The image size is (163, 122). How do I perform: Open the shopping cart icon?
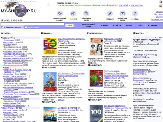73,14
